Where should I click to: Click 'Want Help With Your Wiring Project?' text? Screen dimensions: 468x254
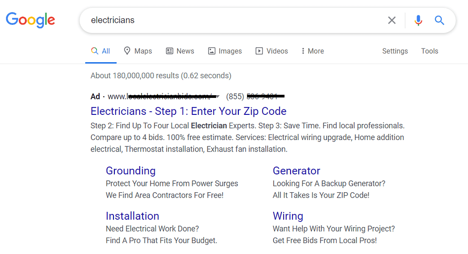334,229
